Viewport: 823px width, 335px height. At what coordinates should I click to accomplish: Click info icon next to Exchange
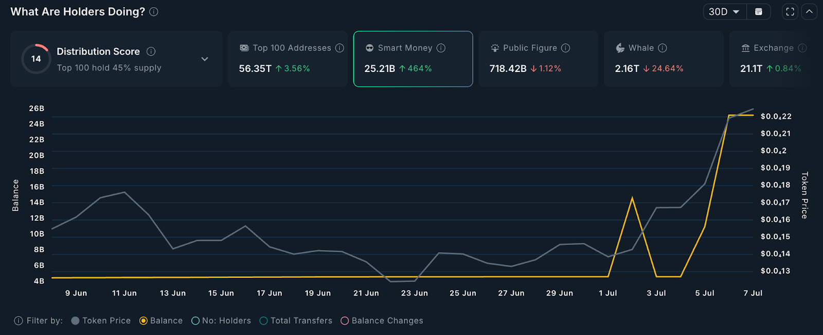pos(802,48)
